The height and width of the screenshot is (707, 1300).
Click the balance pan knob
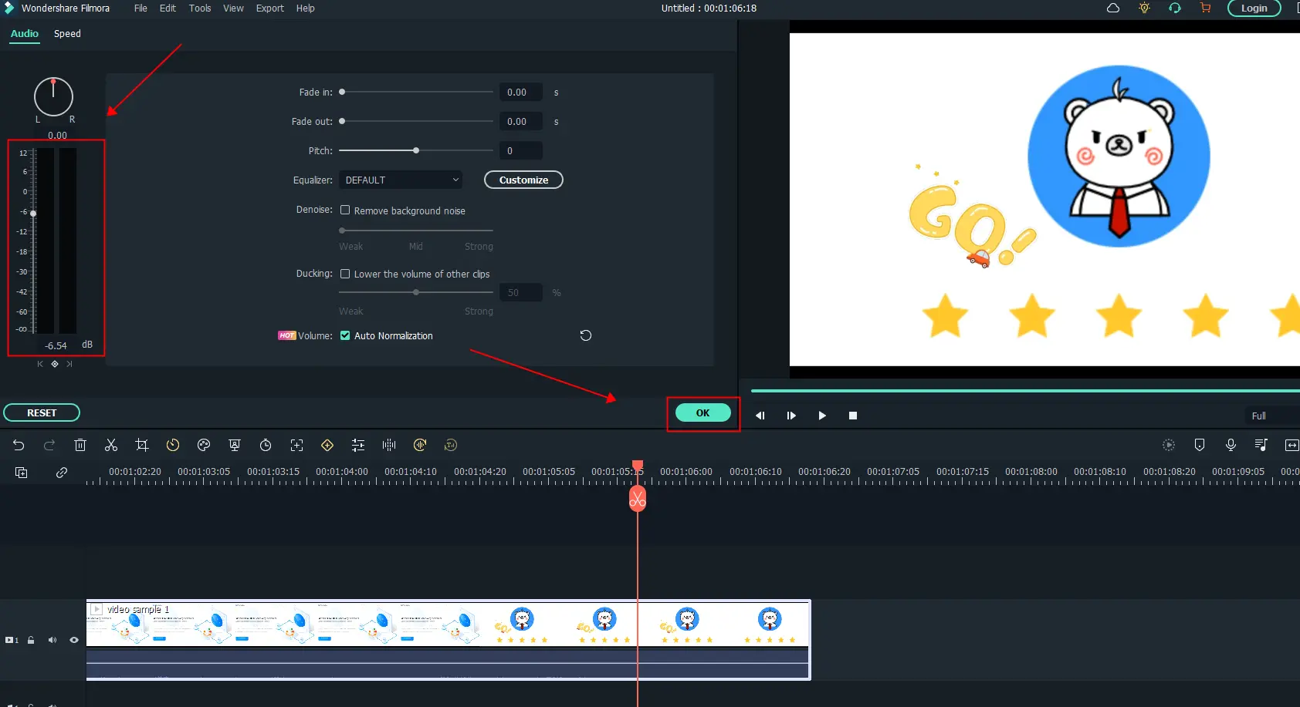point(53,97)
